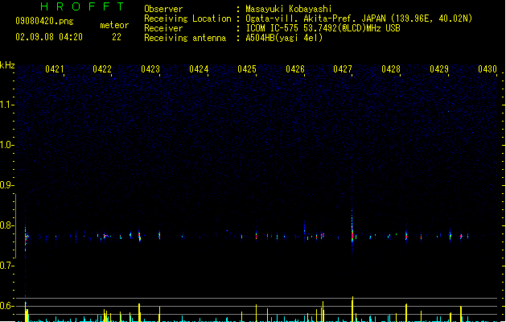Click the ICOM IC-575 53.7492 MHz USB text
The height and width of the screenshot is (322, 506).
pyautogui.click(x=323, y=28)
